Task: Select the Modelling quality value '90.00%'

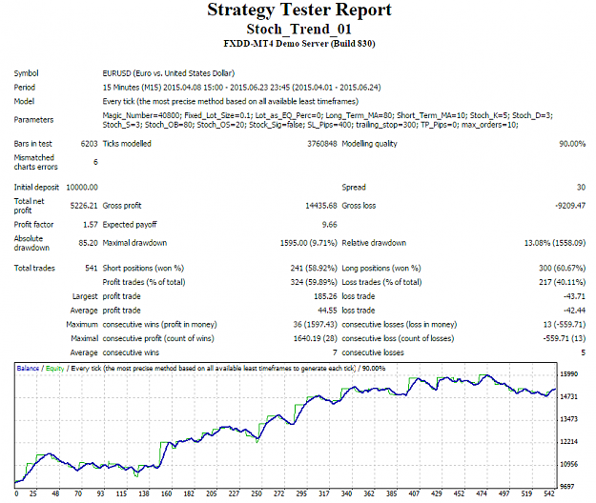Action: point(572,144)
